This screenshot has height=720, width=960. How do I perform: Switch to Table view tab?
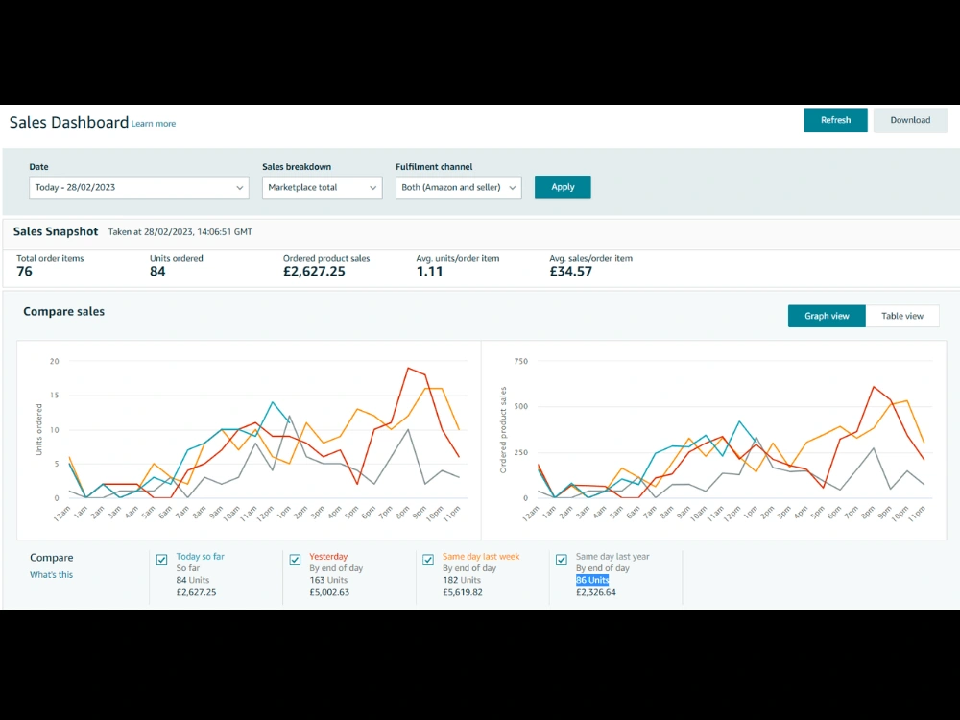coord(901,316)
